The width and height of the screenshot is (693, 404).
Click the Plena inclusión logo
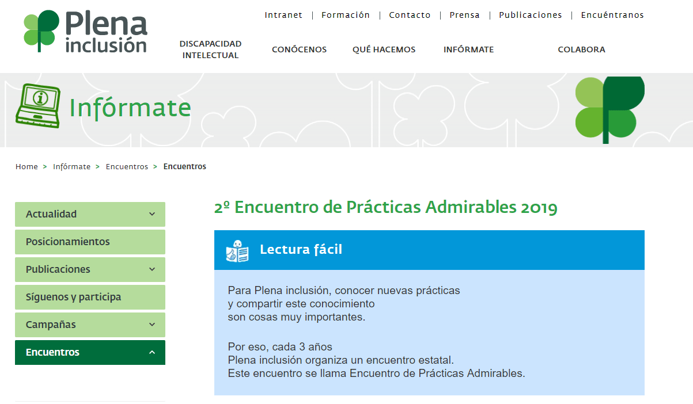click(x=85, y=32)
